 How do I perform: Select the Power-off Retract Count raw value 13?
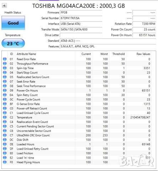point(148,108)
